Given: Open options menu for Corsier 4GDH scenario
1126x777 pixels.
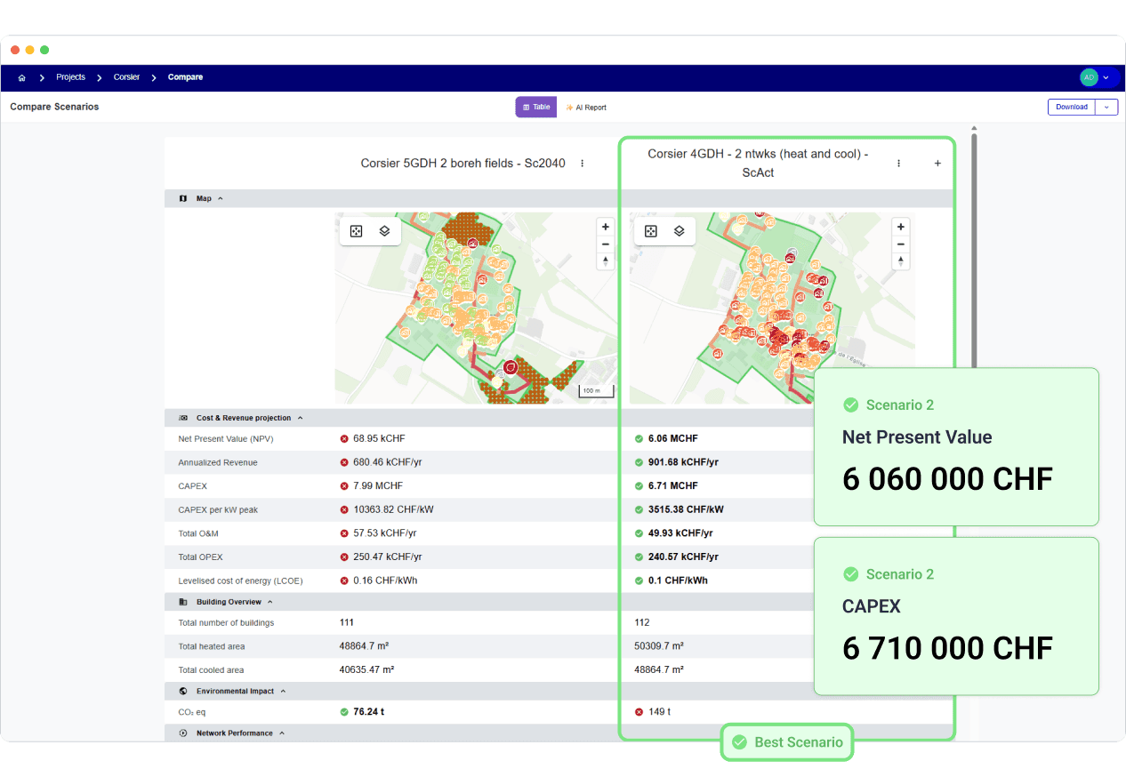Looking at the screenshot, I should pyautogui.click(x=899, y=164).
